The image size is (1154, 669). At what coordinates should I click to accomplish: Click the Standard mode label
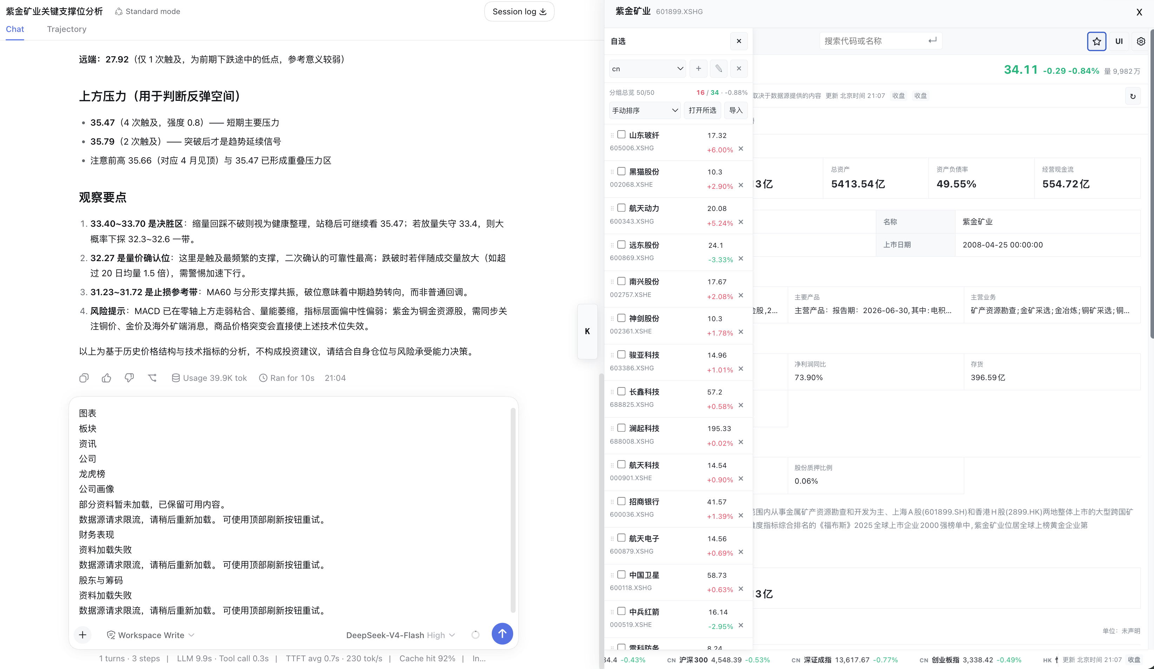[147, 12]
